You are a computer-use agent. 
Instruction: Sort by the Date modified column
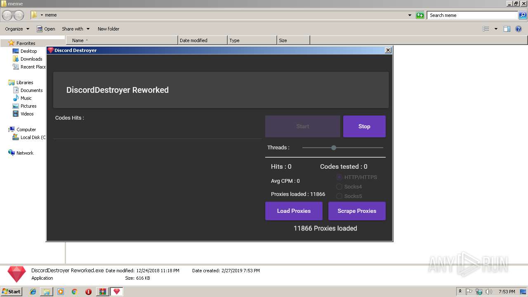tap(203, 40)
